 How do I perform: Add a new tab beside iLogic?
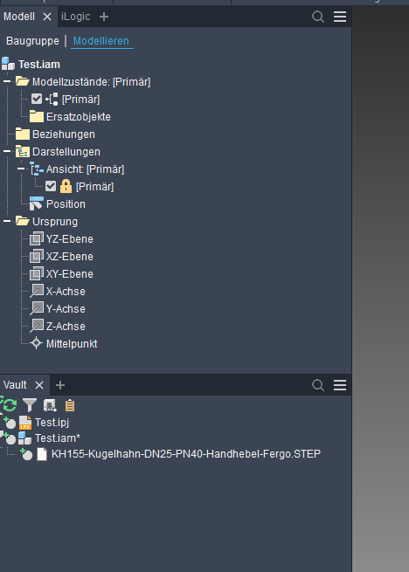point(104,17)
